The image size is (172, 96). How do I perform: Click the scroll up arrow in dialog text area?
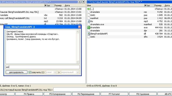point(78,32)
